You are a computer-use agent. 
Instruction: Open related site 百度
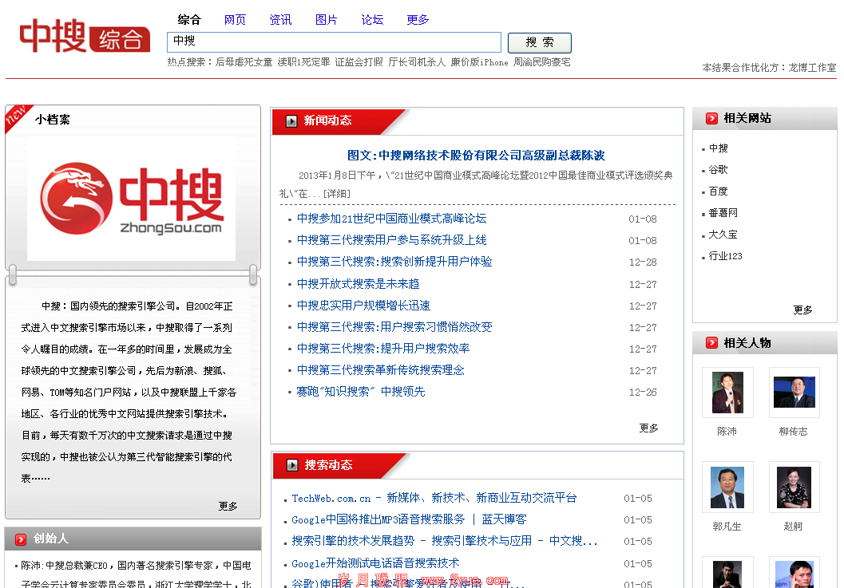[718, 191]
